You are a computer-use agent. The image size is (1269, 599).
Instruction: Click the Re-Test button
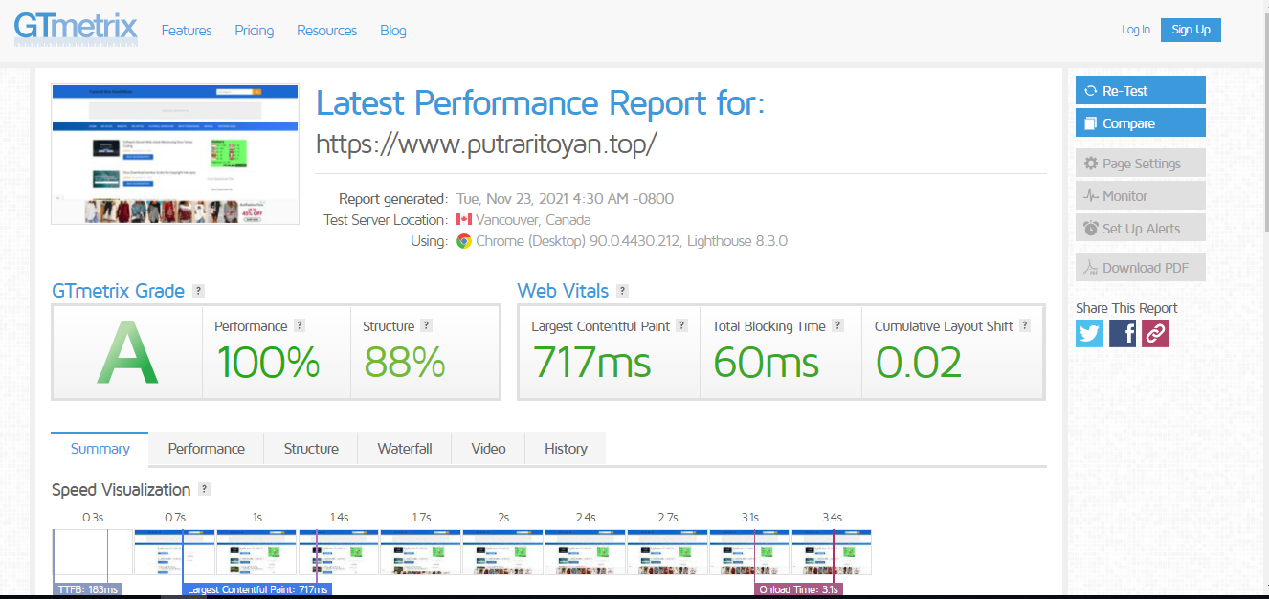(x=1140, y=91)
